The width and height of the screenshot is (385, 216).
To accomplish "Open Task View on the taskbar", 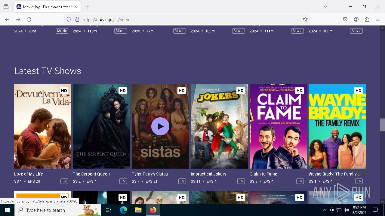I will (108, 210).
